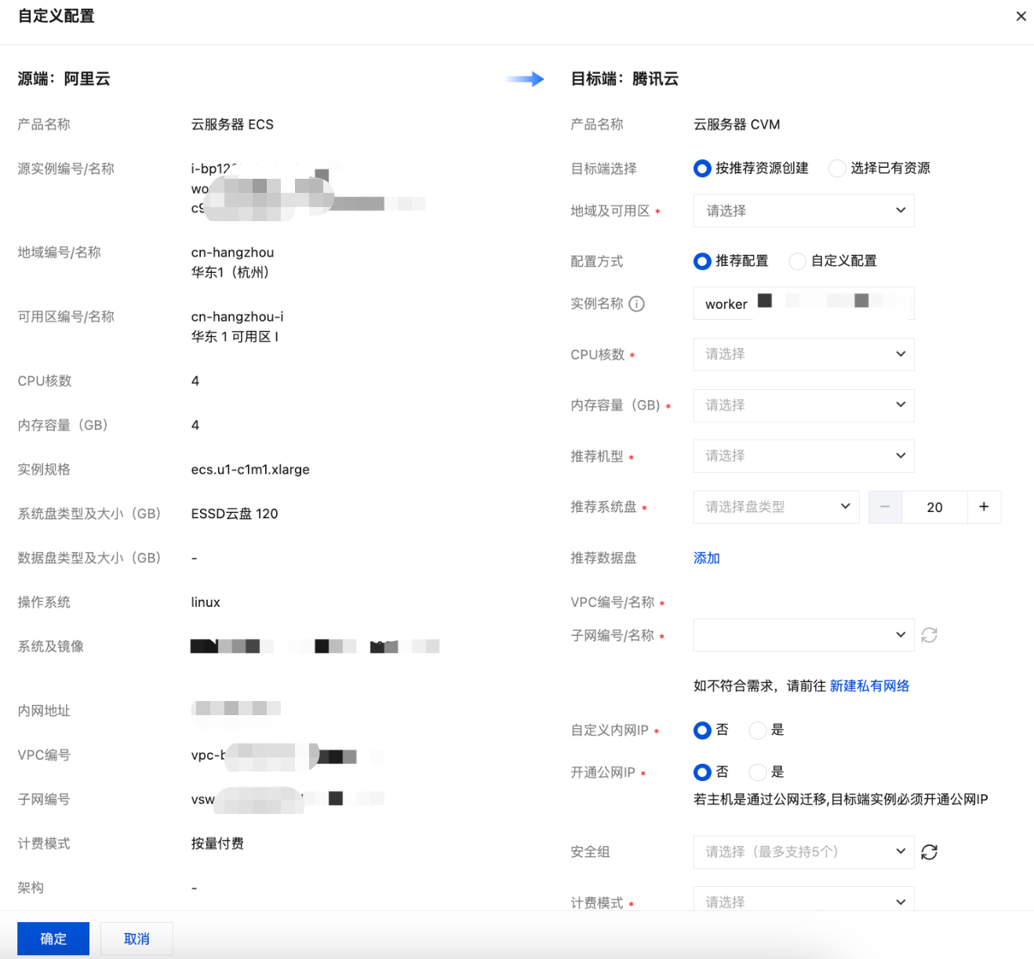Choose 自定义配置 radio option
Viewport: 1034px width, 959px height.
798,261
